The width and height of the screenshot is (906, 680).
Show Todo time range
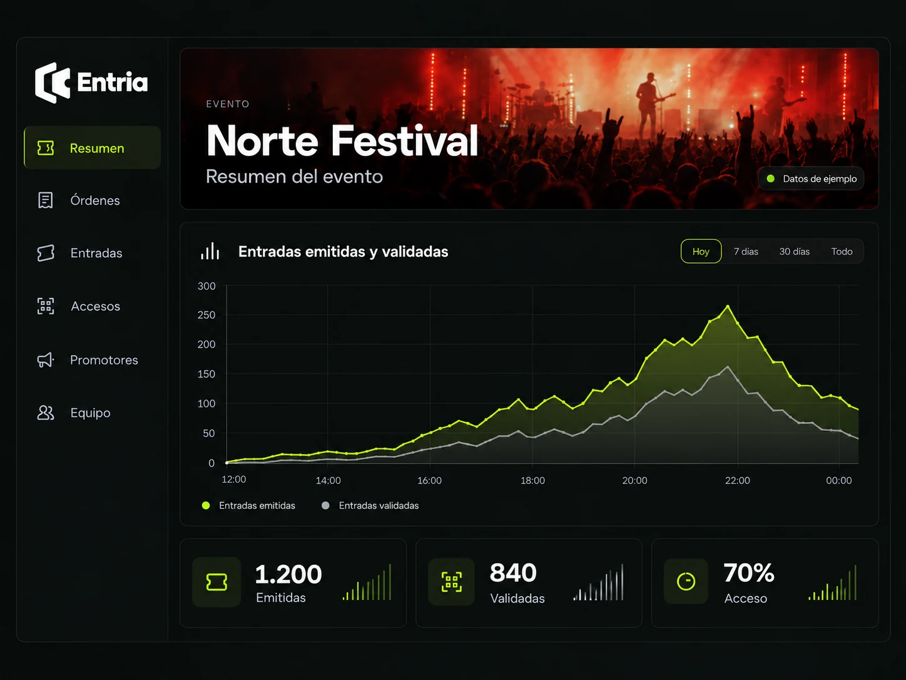tap(842, 251)
